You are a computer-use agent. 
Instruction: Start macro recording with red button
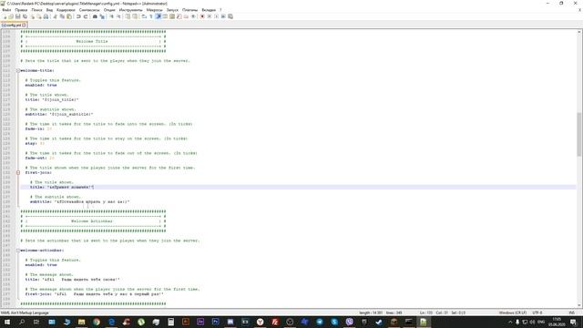202,16
